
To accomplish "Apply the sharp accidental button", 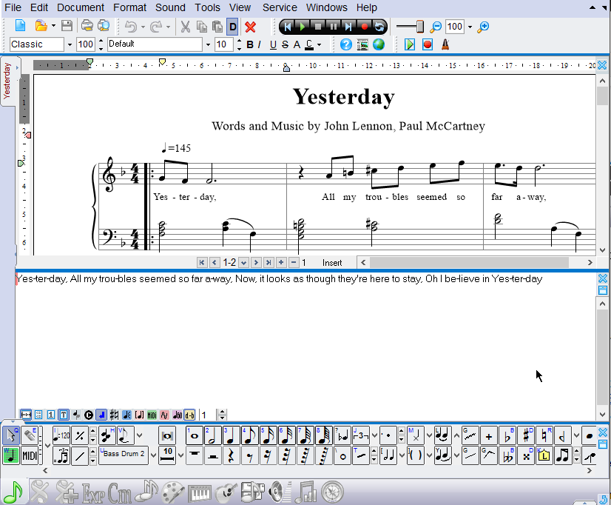I will click(526, 435).
